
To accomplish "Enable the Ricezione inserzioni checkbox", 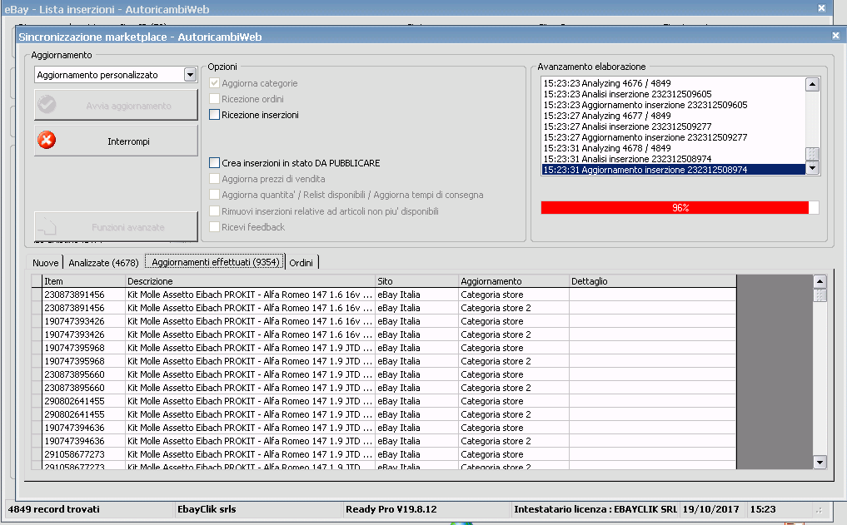I will (215, 115).
